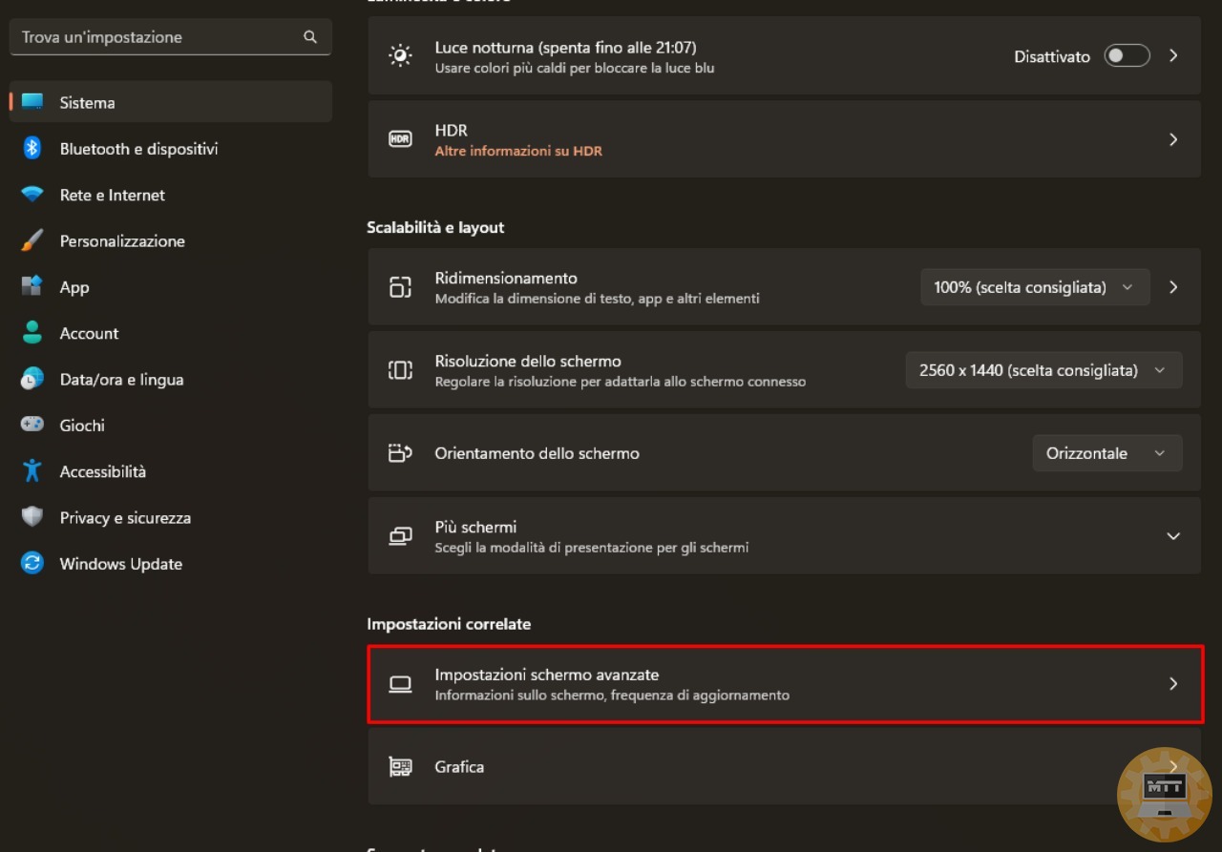Viewport: 1222px width, 852px height.
Task: Click the Data/ora e lingua globe-clock icon
Action: [32, 379]
